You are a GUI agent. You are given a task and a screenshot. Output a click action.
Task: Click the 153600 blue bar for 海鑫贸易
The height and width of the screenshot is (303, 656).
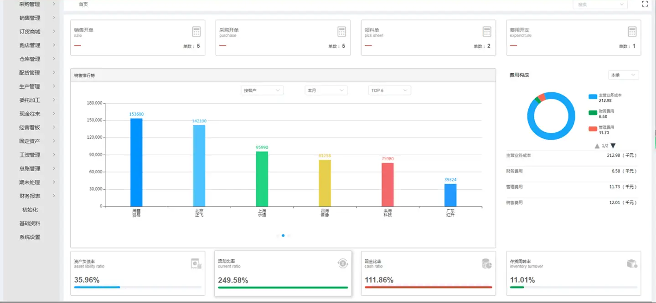[x=136, y=162]
